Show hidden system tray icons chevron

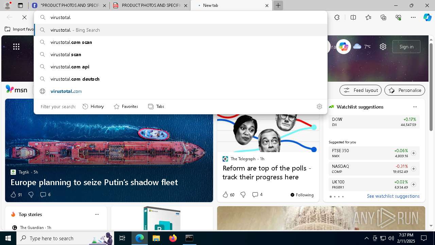click(x=366, y=238)
